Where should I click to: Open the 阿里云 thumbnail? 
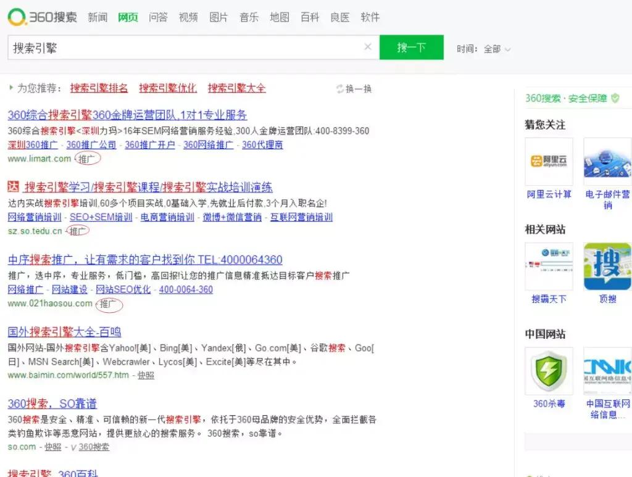coord(549,162)
